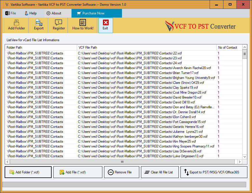Select the Gerardo Herrera16.vcf row
This screenshot has height=193, width=252.
(x=123, y=127)
